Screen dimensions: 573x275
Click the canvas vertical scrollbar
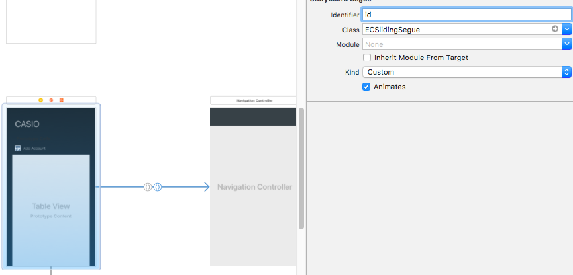pos(301,169)
